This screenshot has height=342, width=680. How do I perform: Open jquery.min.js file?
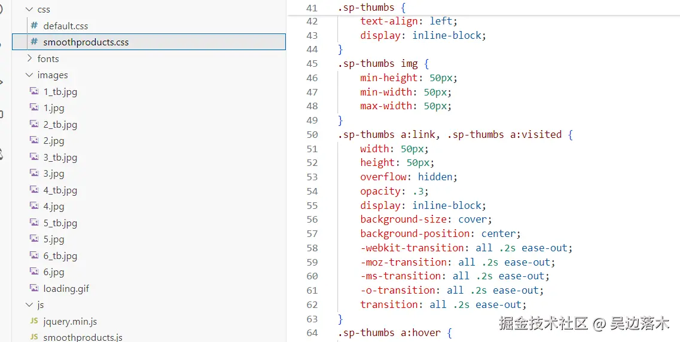click(x=70, y=322)
